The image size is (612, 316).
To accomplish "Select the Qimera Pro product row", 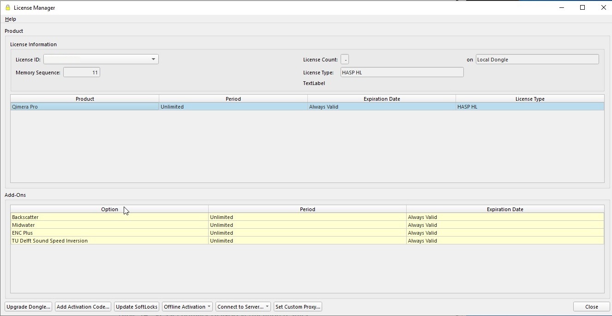I will pyautogui.click(x=84, y=107).
